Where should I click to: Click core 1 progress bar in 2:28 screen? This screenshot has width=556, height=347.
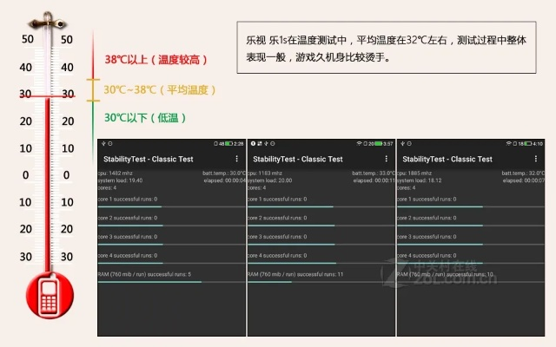[x=171, y=206]
